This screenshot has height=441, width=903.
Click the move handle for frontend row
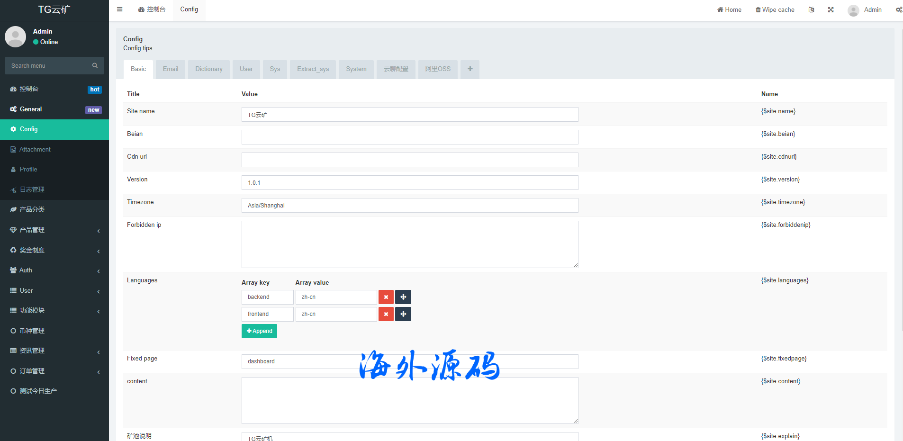point(403,314)
